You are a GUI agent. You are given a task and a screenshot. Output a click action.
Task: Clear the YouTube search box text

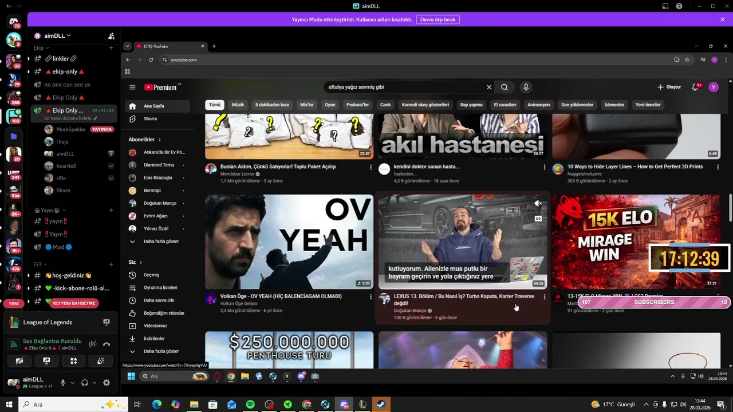[x=489, y=87]
